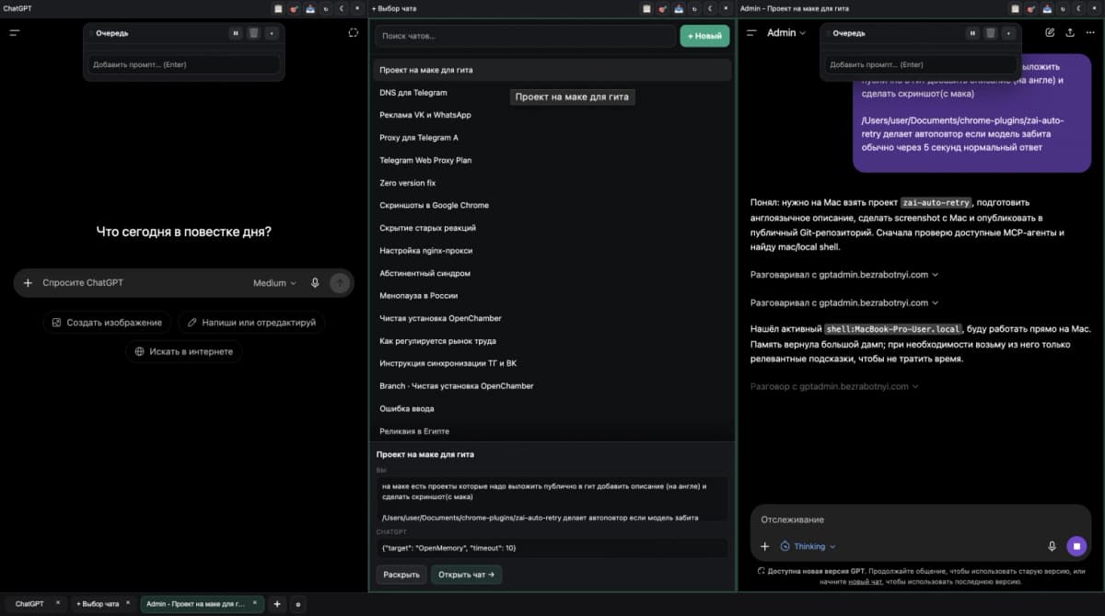Click plus attach icon in Admin prompt box
The height and width of the screenshot is (616, 1105).
pyautogui.click(x=764, y=546)
